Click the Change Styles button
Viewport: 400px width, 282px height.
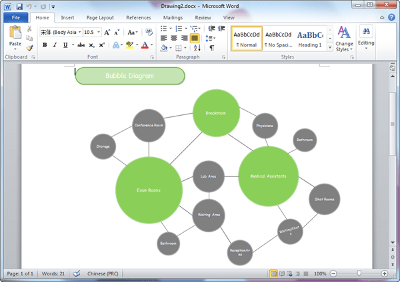point(344,39)
